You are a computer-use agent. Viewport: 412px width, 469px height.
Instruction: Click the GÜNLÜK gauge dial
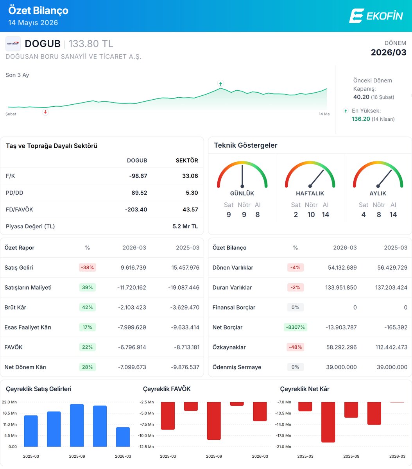click(242, 175)
